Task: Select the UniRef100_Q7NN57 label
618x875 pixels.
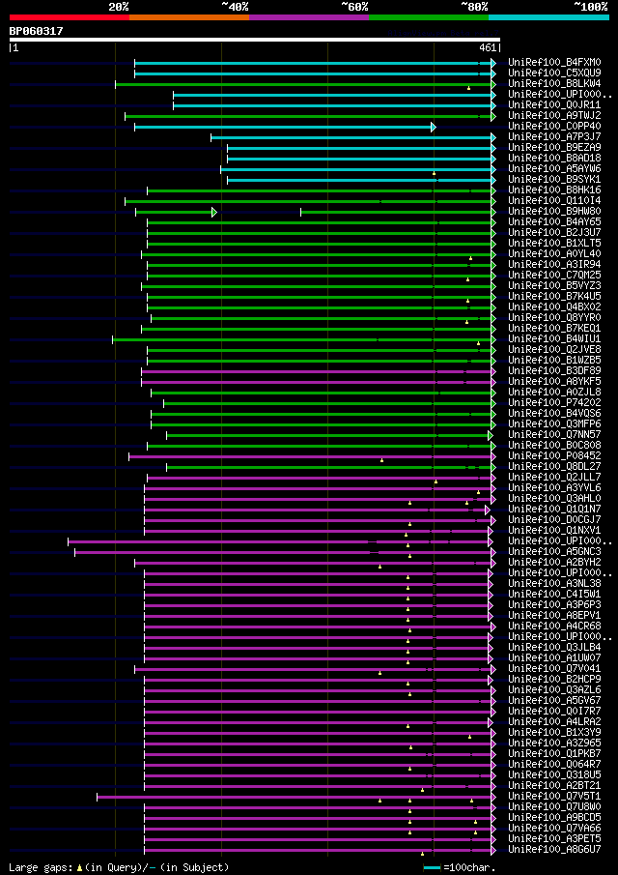Action: [554, 434]
